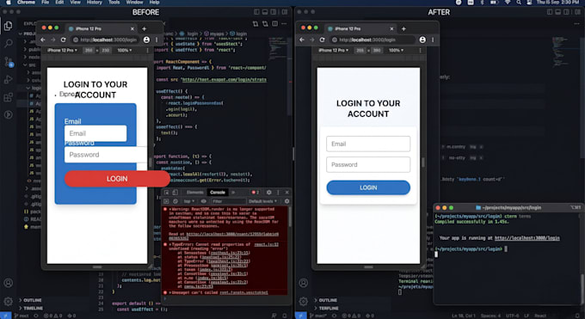Image resolution: width=585 pixels, height=319 pixels.
Task: Open the iPhone 12 Pro device dropdown in AFTER browser
Action: click(x=333, y=50)
